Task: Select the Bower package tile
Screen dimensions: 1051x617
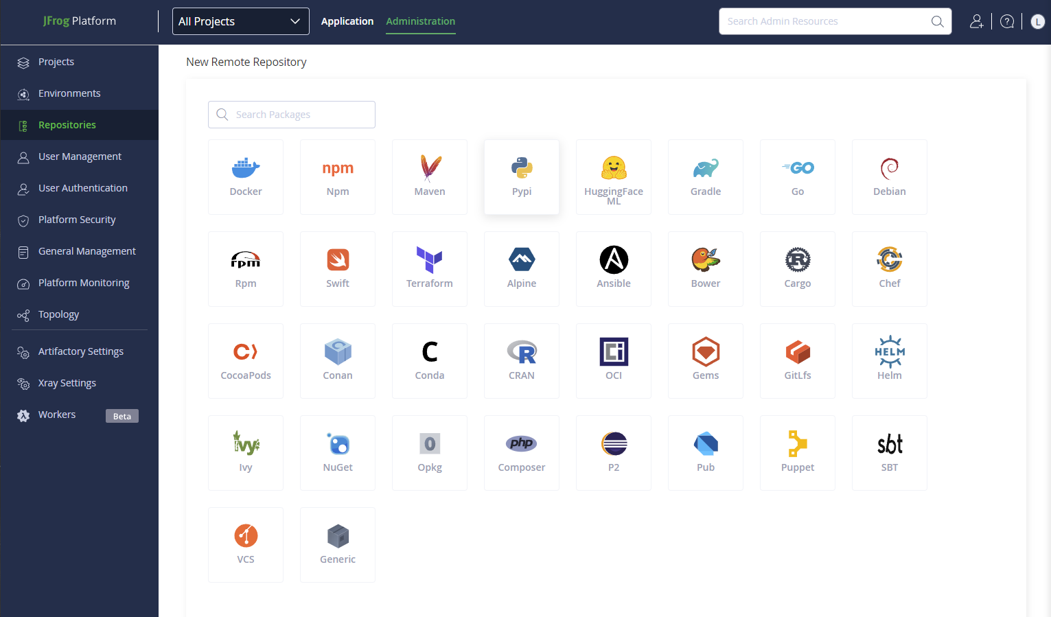Action: point(706,269)
